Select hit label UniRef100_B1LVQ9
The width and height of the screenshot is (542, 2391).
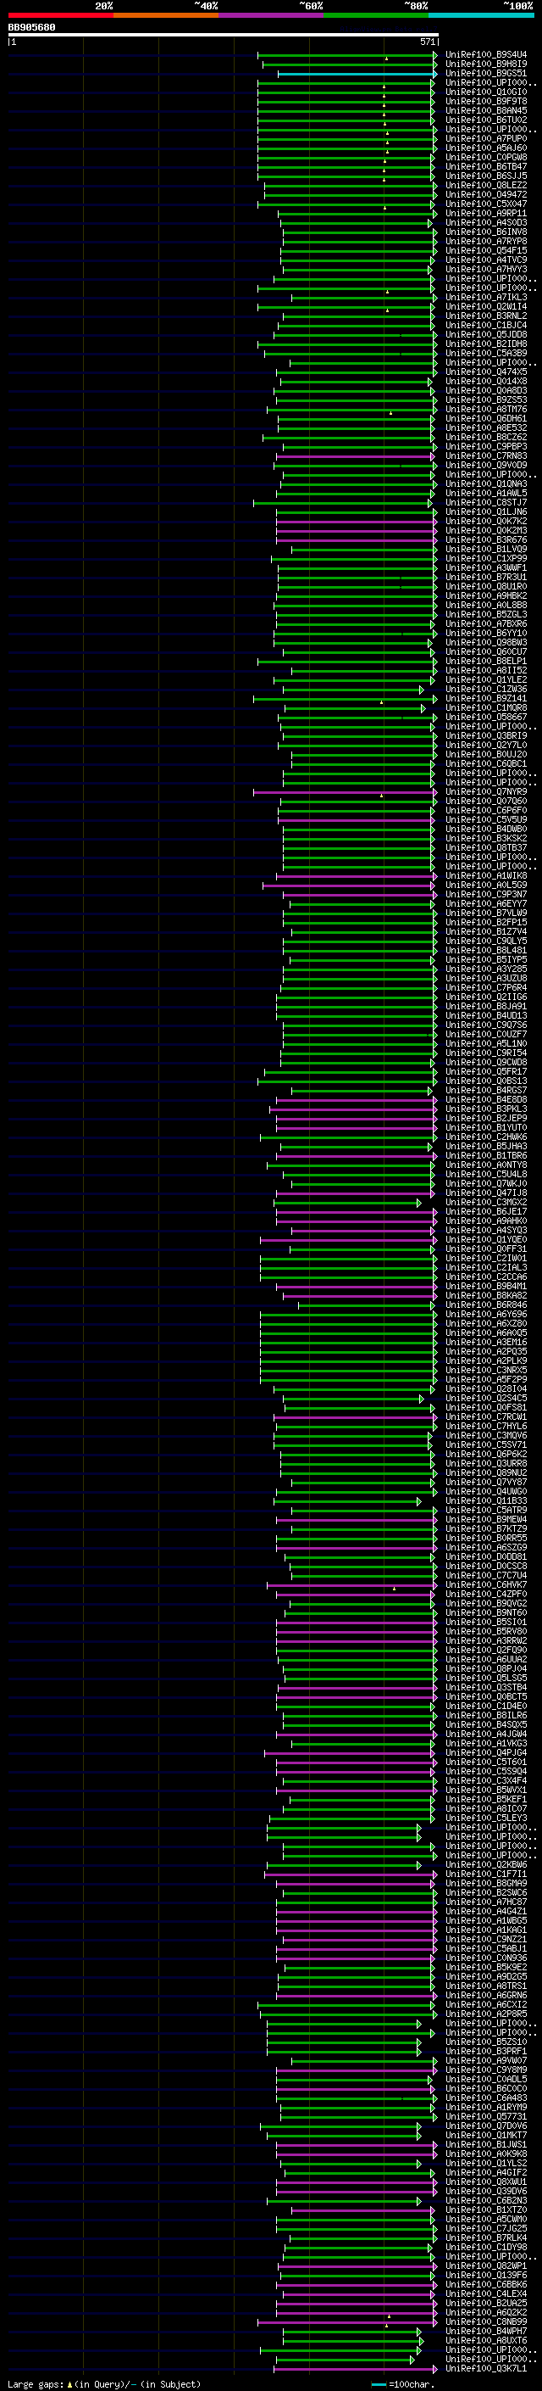tap(485, 550)
